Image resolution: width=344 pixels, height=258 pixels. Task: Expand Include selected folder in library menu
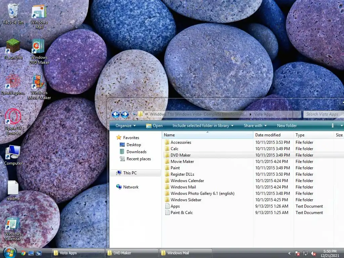(203, 126)
